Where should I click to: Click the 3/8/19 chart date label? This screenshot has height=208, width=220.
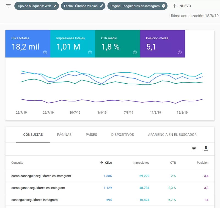pos(102,113)
